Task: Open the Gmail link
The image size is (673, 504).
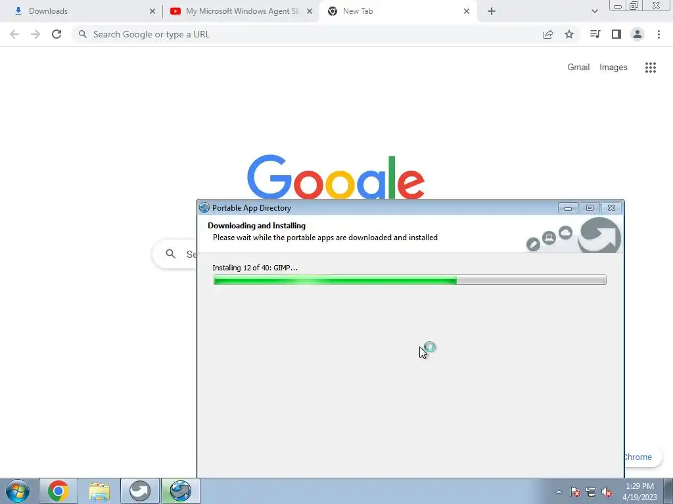Action: (578, 68)
